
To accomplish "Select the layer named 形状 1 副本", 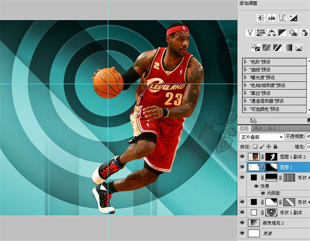I will click(291, 212).
